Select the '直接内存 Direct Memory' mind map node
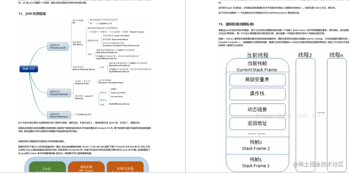Image resolution: width=349 pixels, height=173 pixels. point(59,115)
